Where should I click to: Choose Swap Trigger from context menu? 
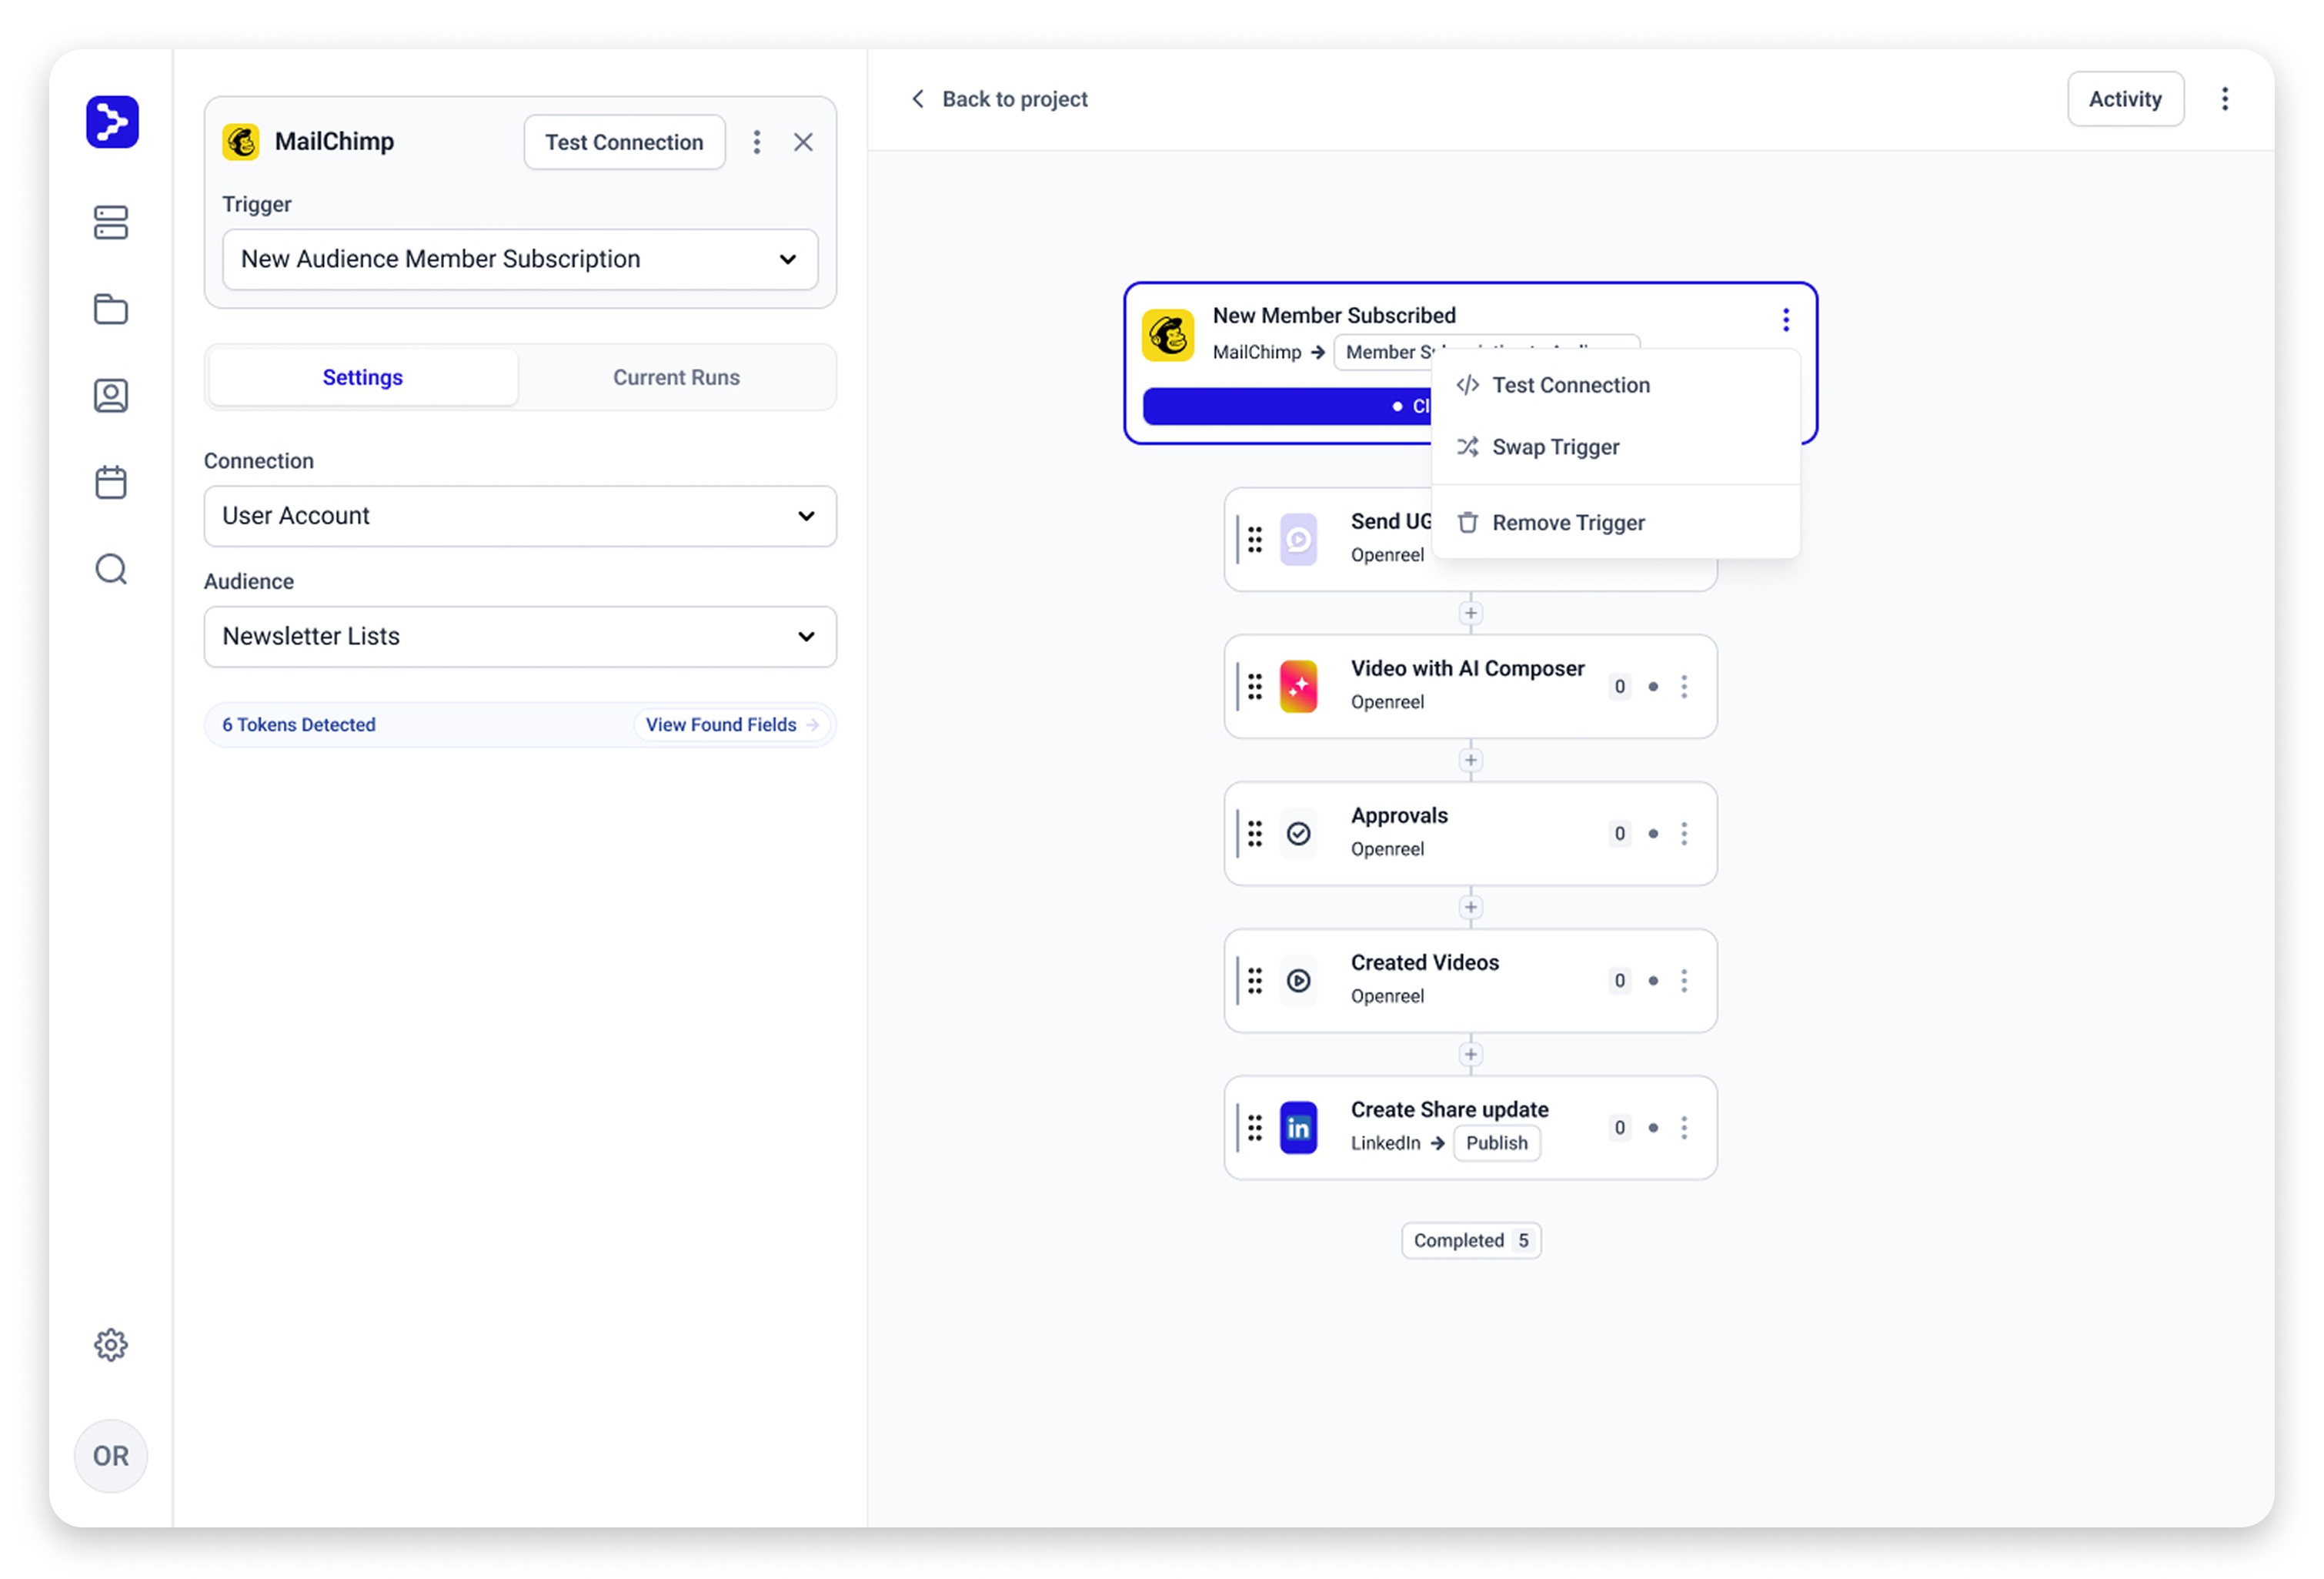tap(1555, 447)
